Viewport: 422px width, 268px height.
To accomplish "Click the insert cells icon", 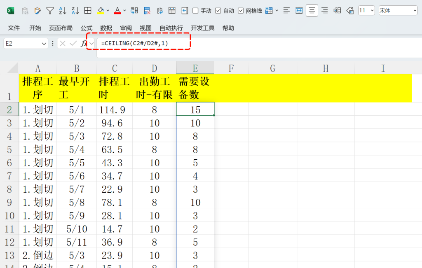I will point(337,11).
